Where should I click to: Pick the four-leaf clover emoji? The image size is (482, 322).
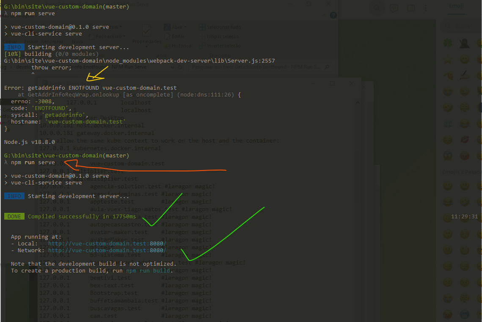coord(447,43)
